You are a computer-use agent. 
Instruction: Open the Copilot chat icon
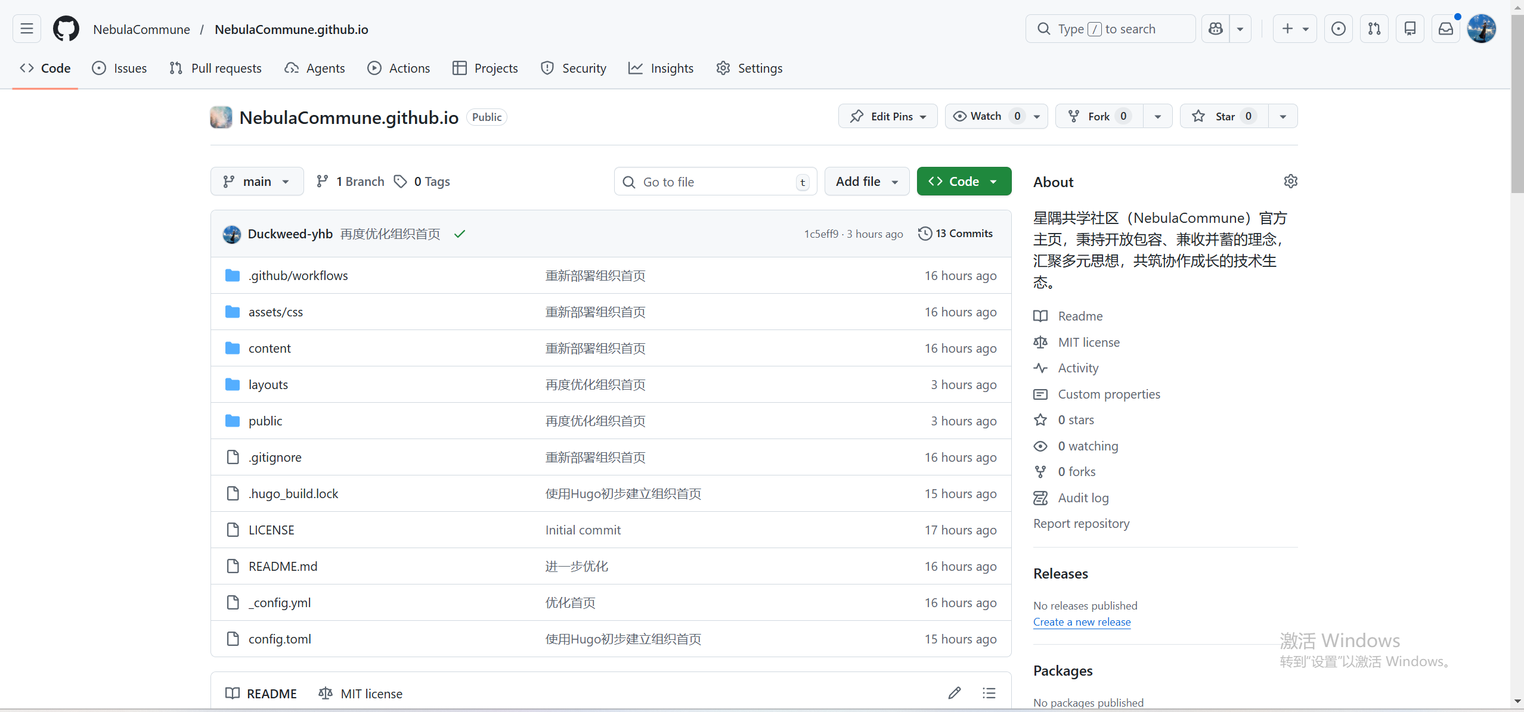[x=1216, y=29]
